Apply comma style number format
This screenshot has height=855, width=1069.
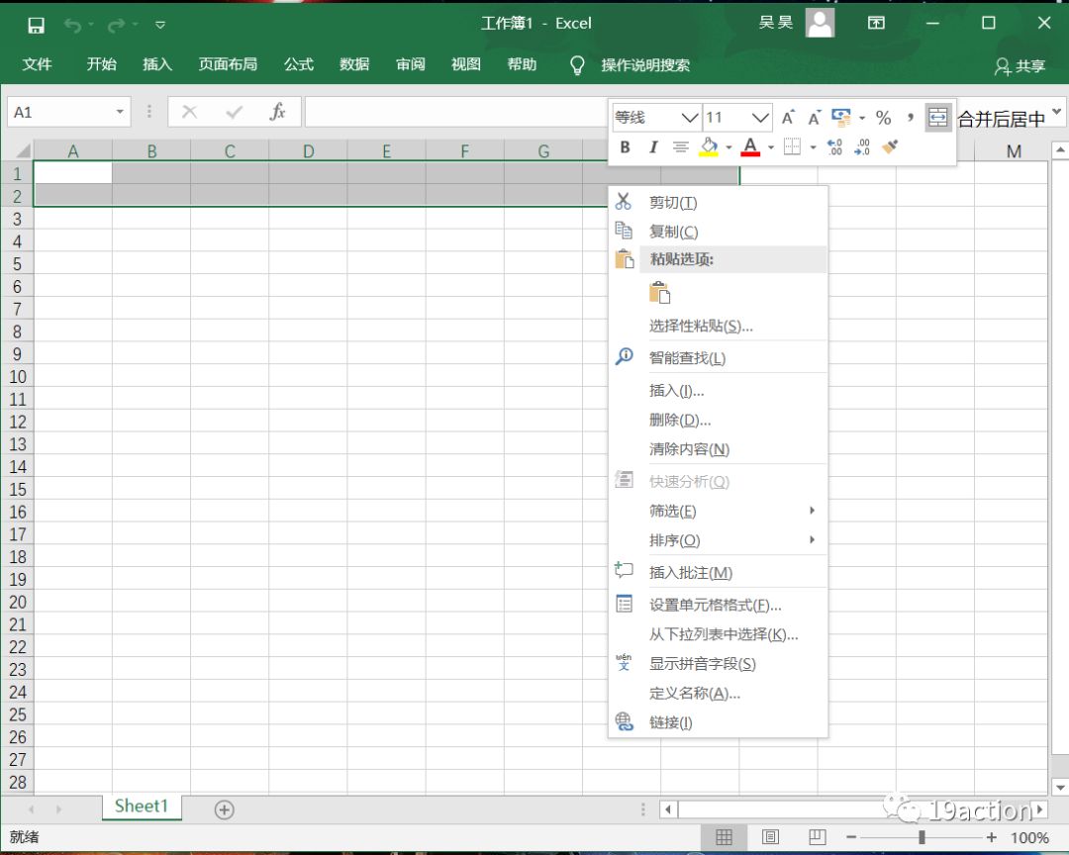pyautogui.click(x=911, y=118)
